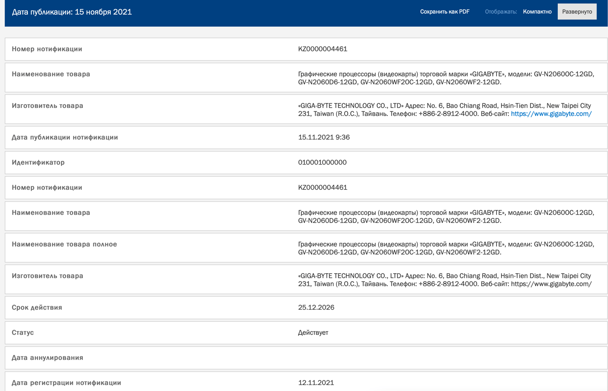Click the Сохранить как PDF button

tap(444, 12)
